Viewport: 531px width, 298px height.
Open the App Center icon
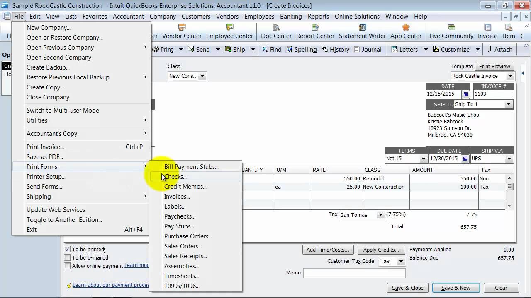click(406, 31)
